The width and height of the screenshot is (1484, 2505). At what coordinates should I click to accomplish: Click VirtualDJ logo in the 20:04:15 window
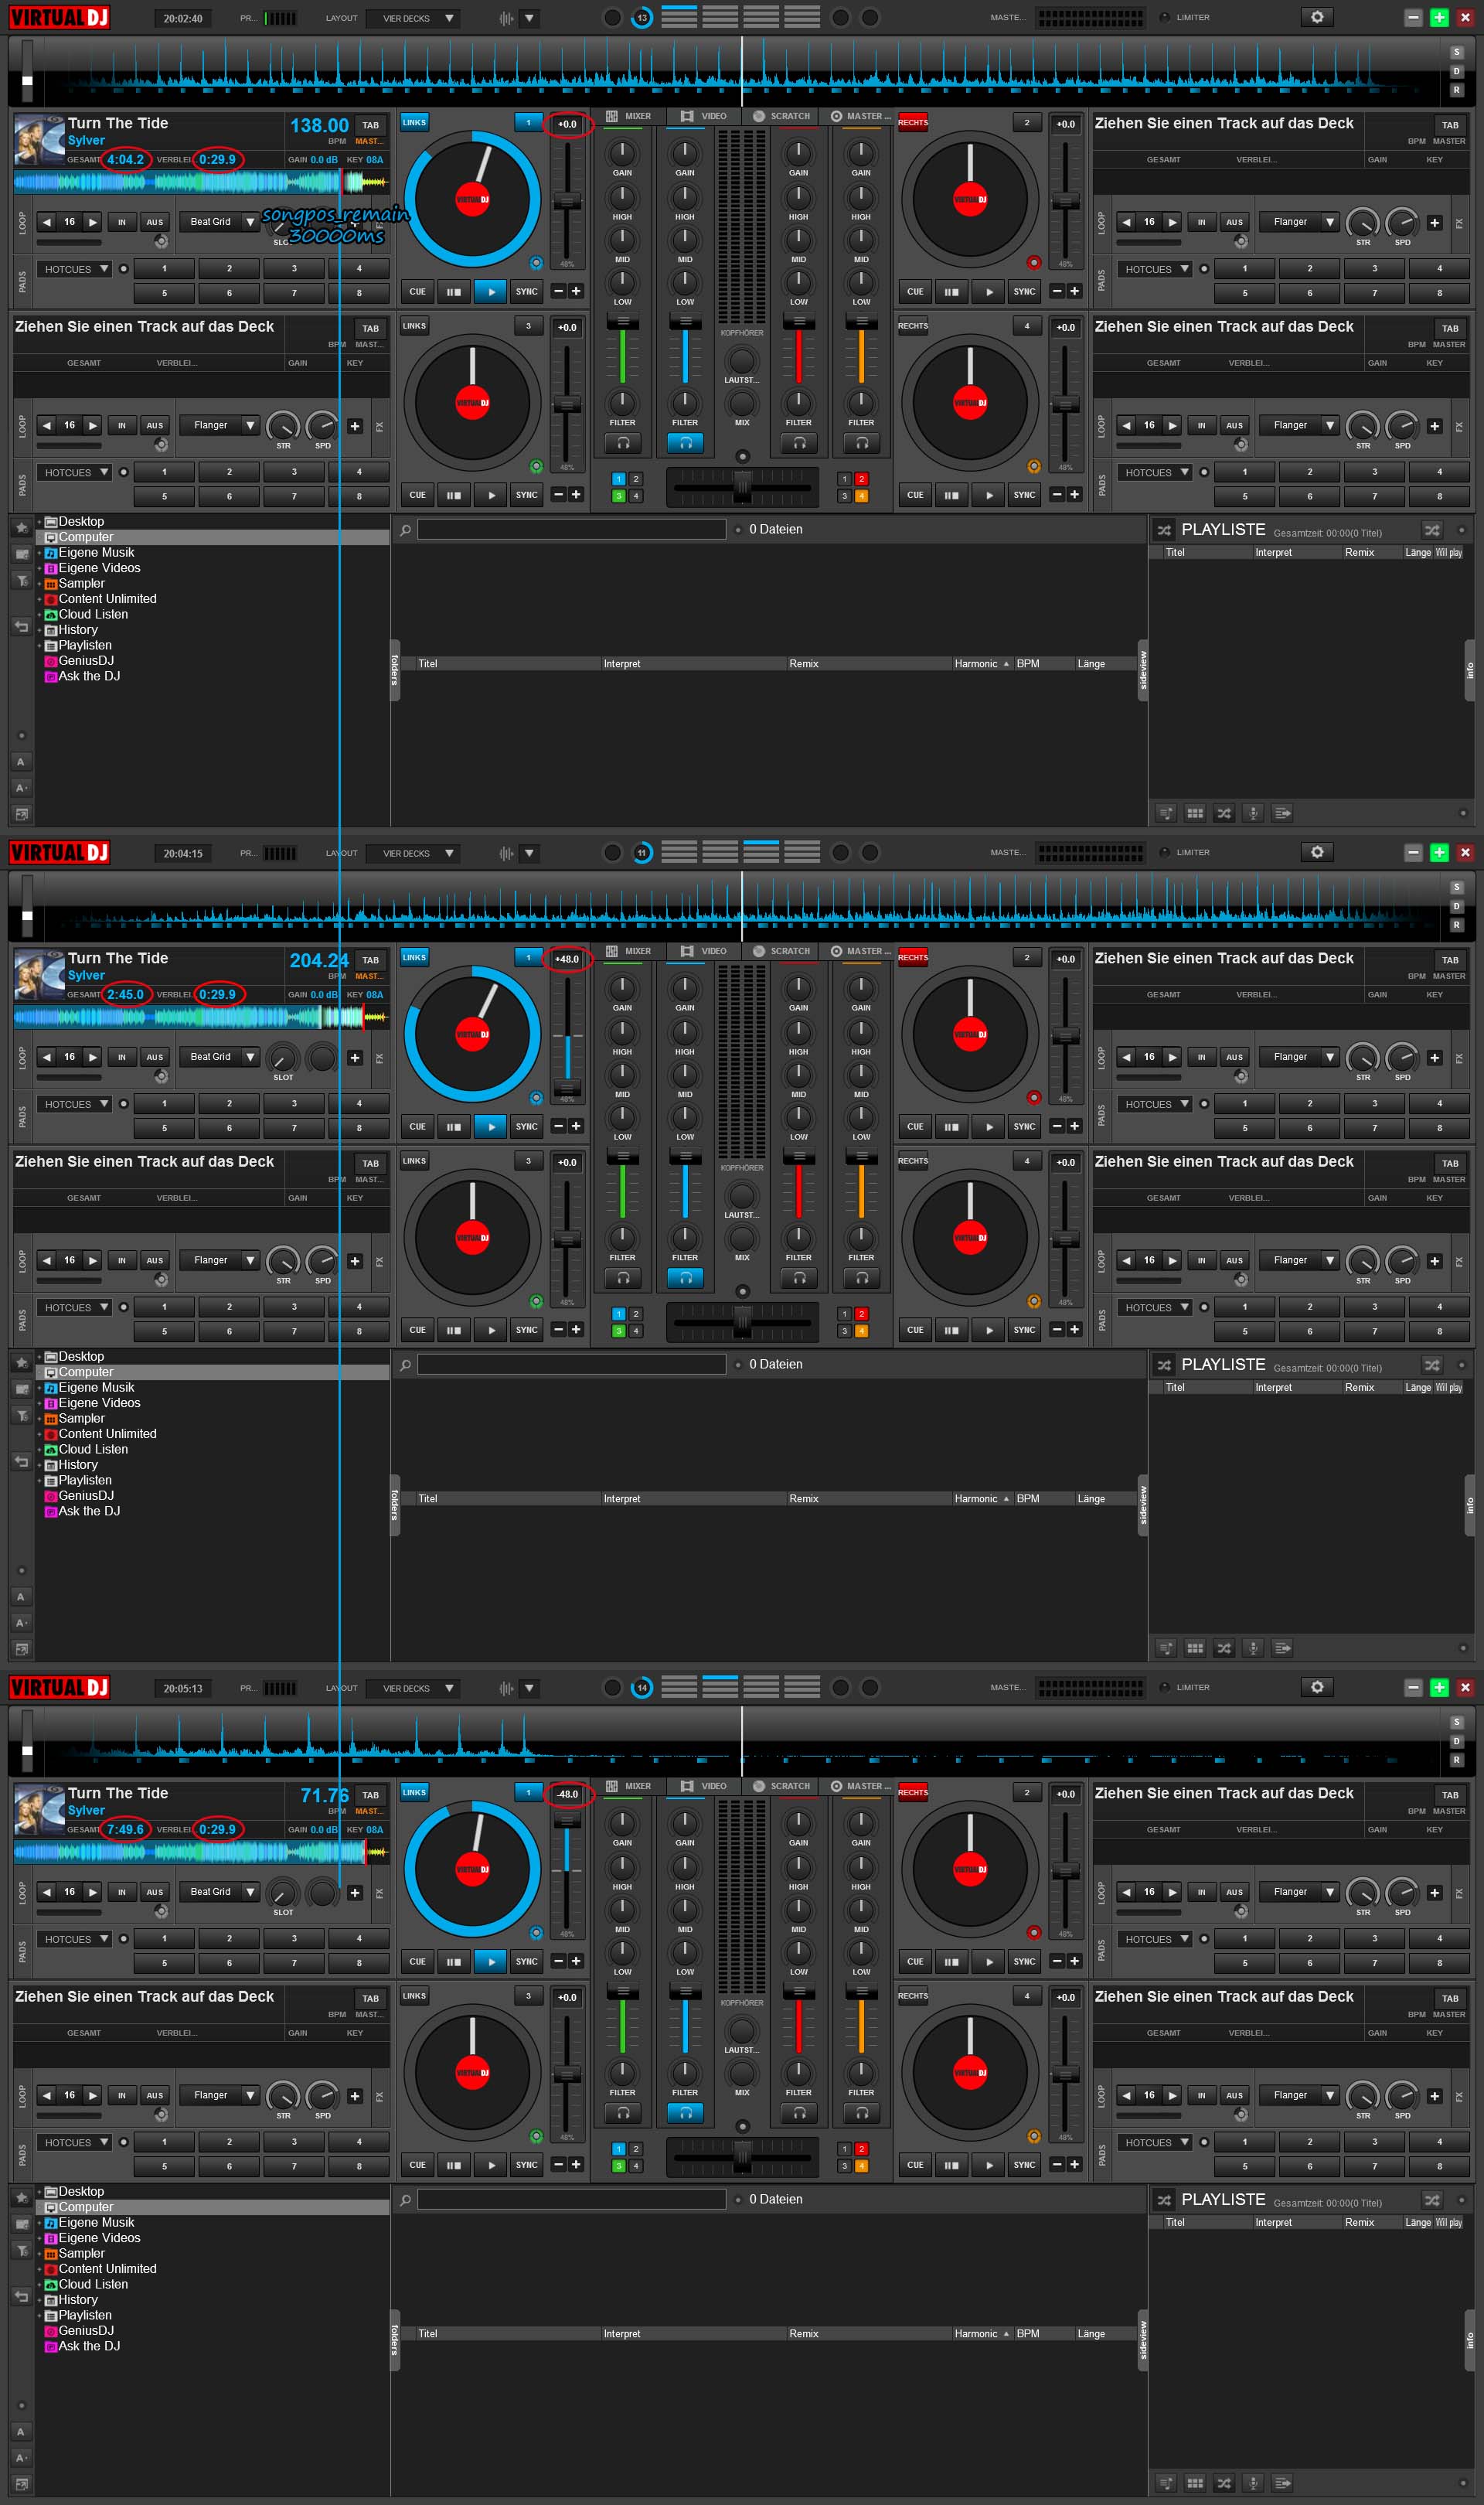pos(60,852)
